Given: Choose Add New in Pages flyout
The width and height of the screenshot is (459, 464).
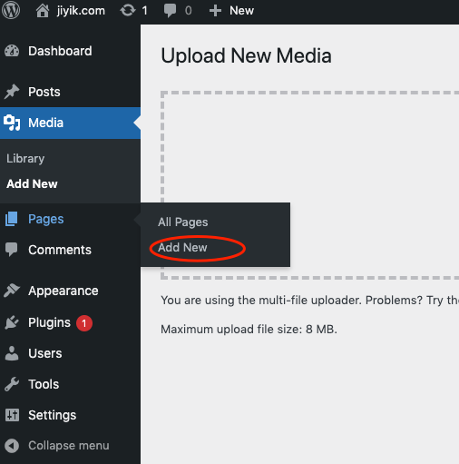Looking at the screenshot, I should click(182, 247).
